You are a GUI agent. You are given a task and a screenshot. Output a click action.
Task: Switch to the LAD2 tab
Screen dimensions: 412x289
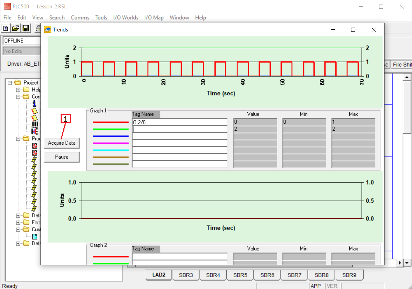pyautogui.click(x=159, y=275)
